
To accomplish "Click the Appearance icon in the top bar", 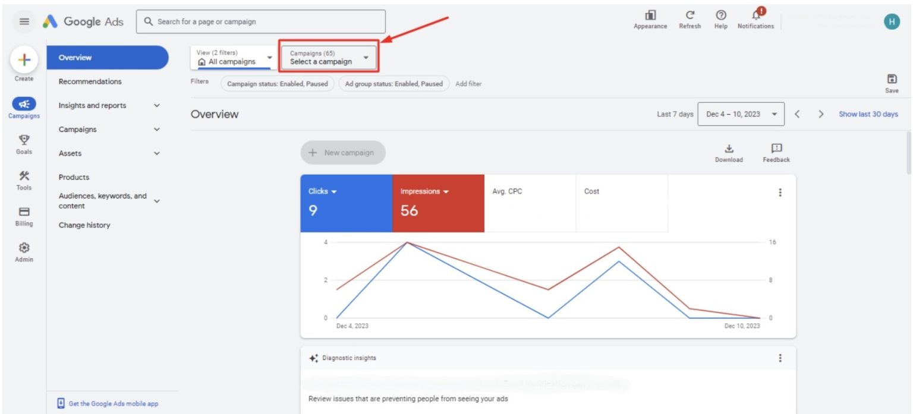I will (x=650, y=16).
